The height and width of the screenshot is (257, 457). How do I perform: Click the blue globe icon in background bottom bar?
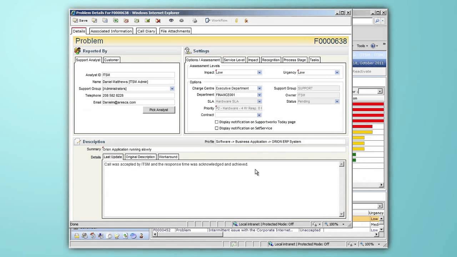point(133,236)
